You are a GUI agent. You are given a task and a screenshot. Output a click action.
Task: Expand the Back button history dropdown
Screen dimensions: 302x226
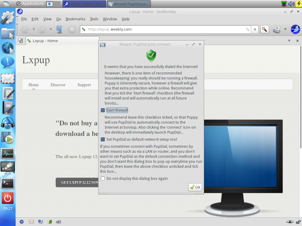click(x=34, y=29)
